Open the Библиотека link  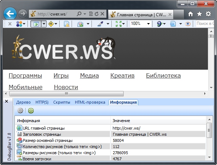163,75
